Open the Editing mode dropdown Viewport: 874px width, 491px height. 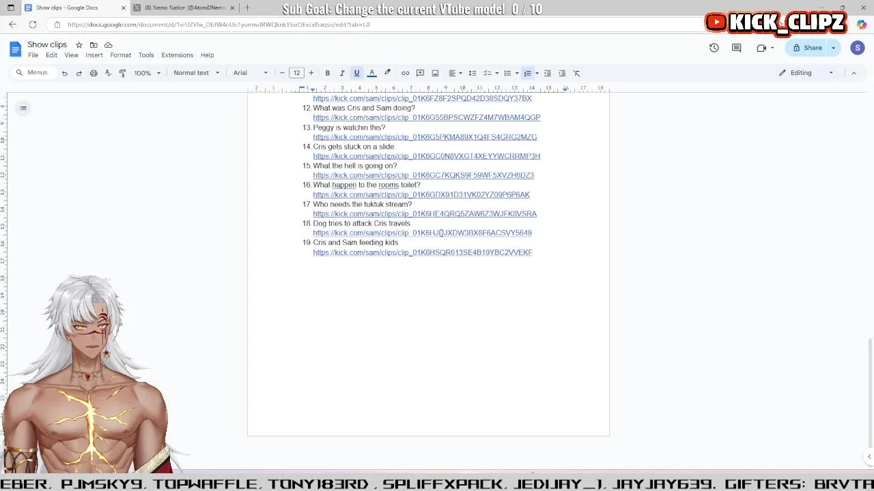point(806,73)
